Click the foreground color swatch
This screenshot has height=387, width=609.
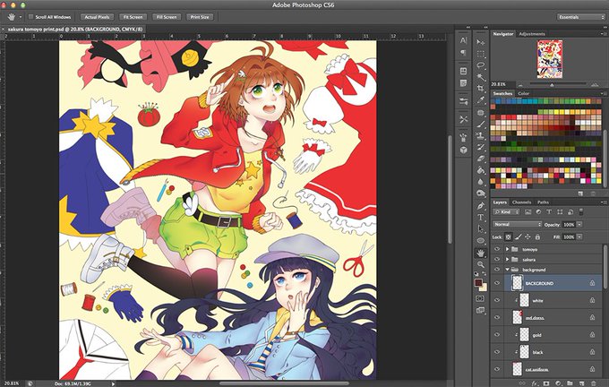[x=478, y=282]
